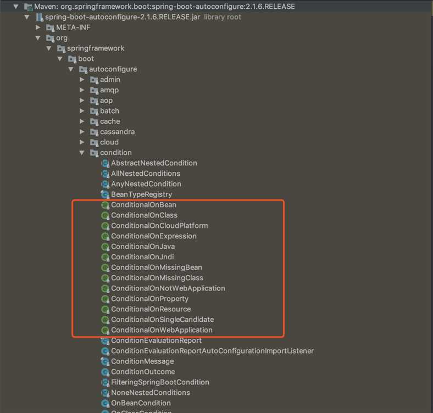Select the NoneNestedConditions class
This screenshot has height=413, width=433.
[x=151, y=393]
